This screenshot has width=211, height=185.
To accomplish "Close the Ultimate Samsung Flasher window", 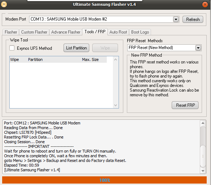I will coord(205,5).
